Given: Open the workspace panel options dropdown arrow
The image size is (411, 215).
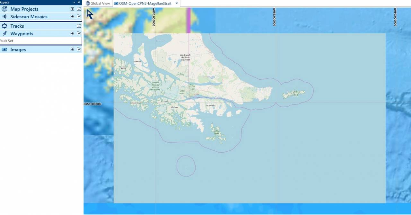Looking at the screenshot, I should coord(74,2).
